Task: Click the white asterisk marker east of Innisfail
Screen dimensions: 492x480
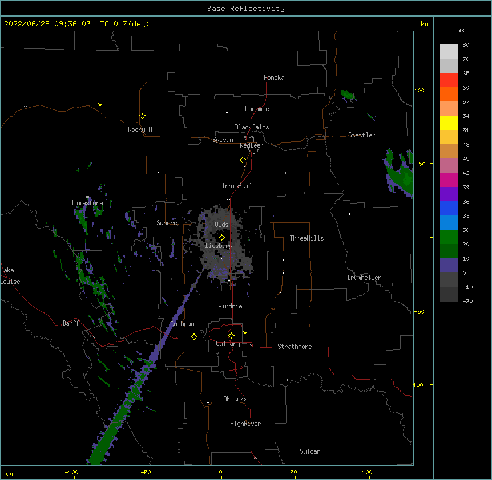Action: coord(287,173)
